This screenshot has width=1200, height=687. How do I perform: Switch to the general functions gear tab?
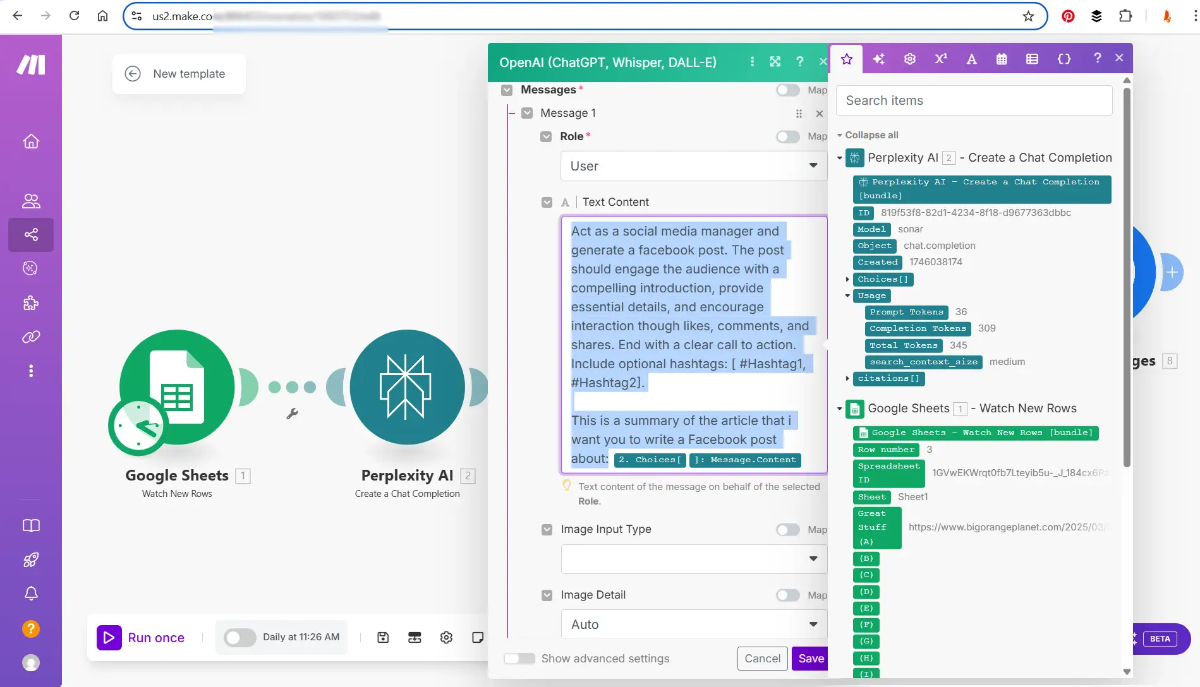tap(910, 59)
